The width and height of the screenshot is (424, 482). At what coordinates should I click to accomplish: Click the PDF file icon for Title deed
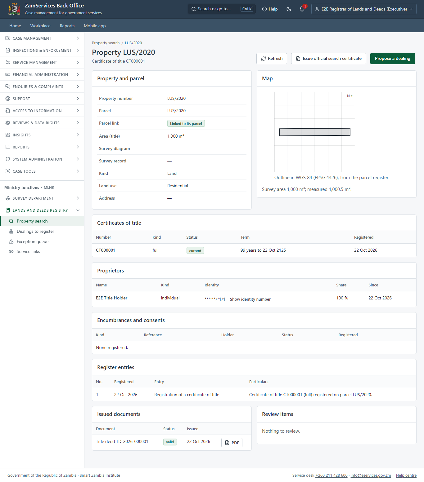(x=227, y=443)
